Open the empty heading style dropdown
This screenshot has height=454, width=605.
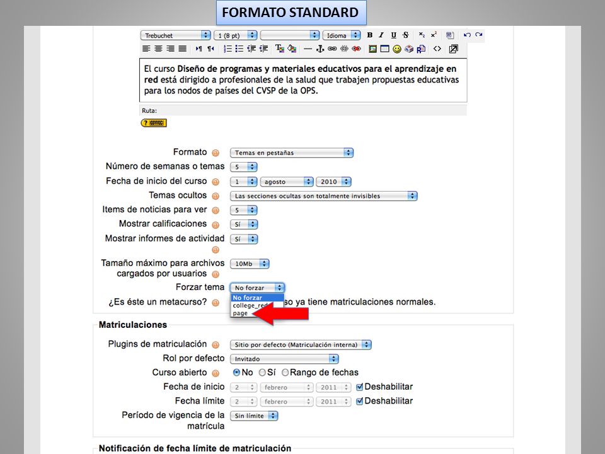click(x=290, y=35)
